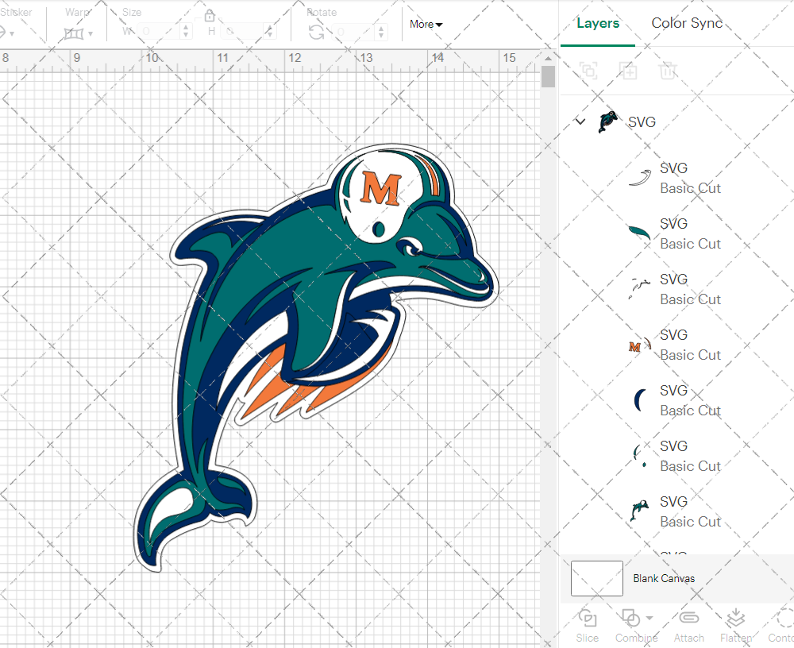This screenshot has width=794, height=648.
Task: Open the Warp dropdown arrow
Action: click(91, 34)
